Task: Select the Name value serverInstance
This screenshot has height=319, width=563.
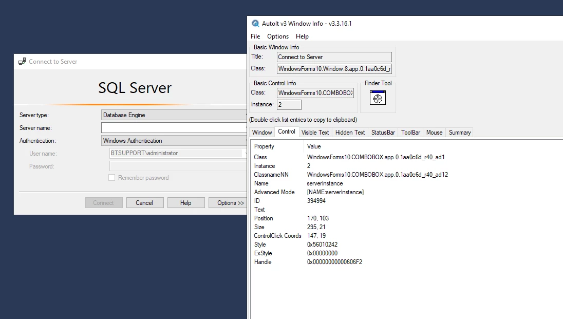Action: [x=325, y=183]
